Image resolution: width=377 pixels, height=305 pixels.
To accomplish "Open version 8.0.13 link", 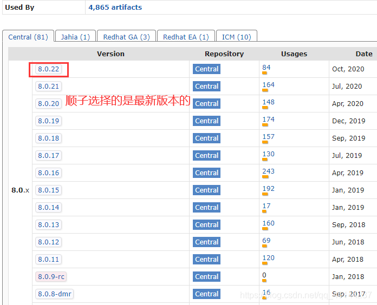I will coord(48,224).
